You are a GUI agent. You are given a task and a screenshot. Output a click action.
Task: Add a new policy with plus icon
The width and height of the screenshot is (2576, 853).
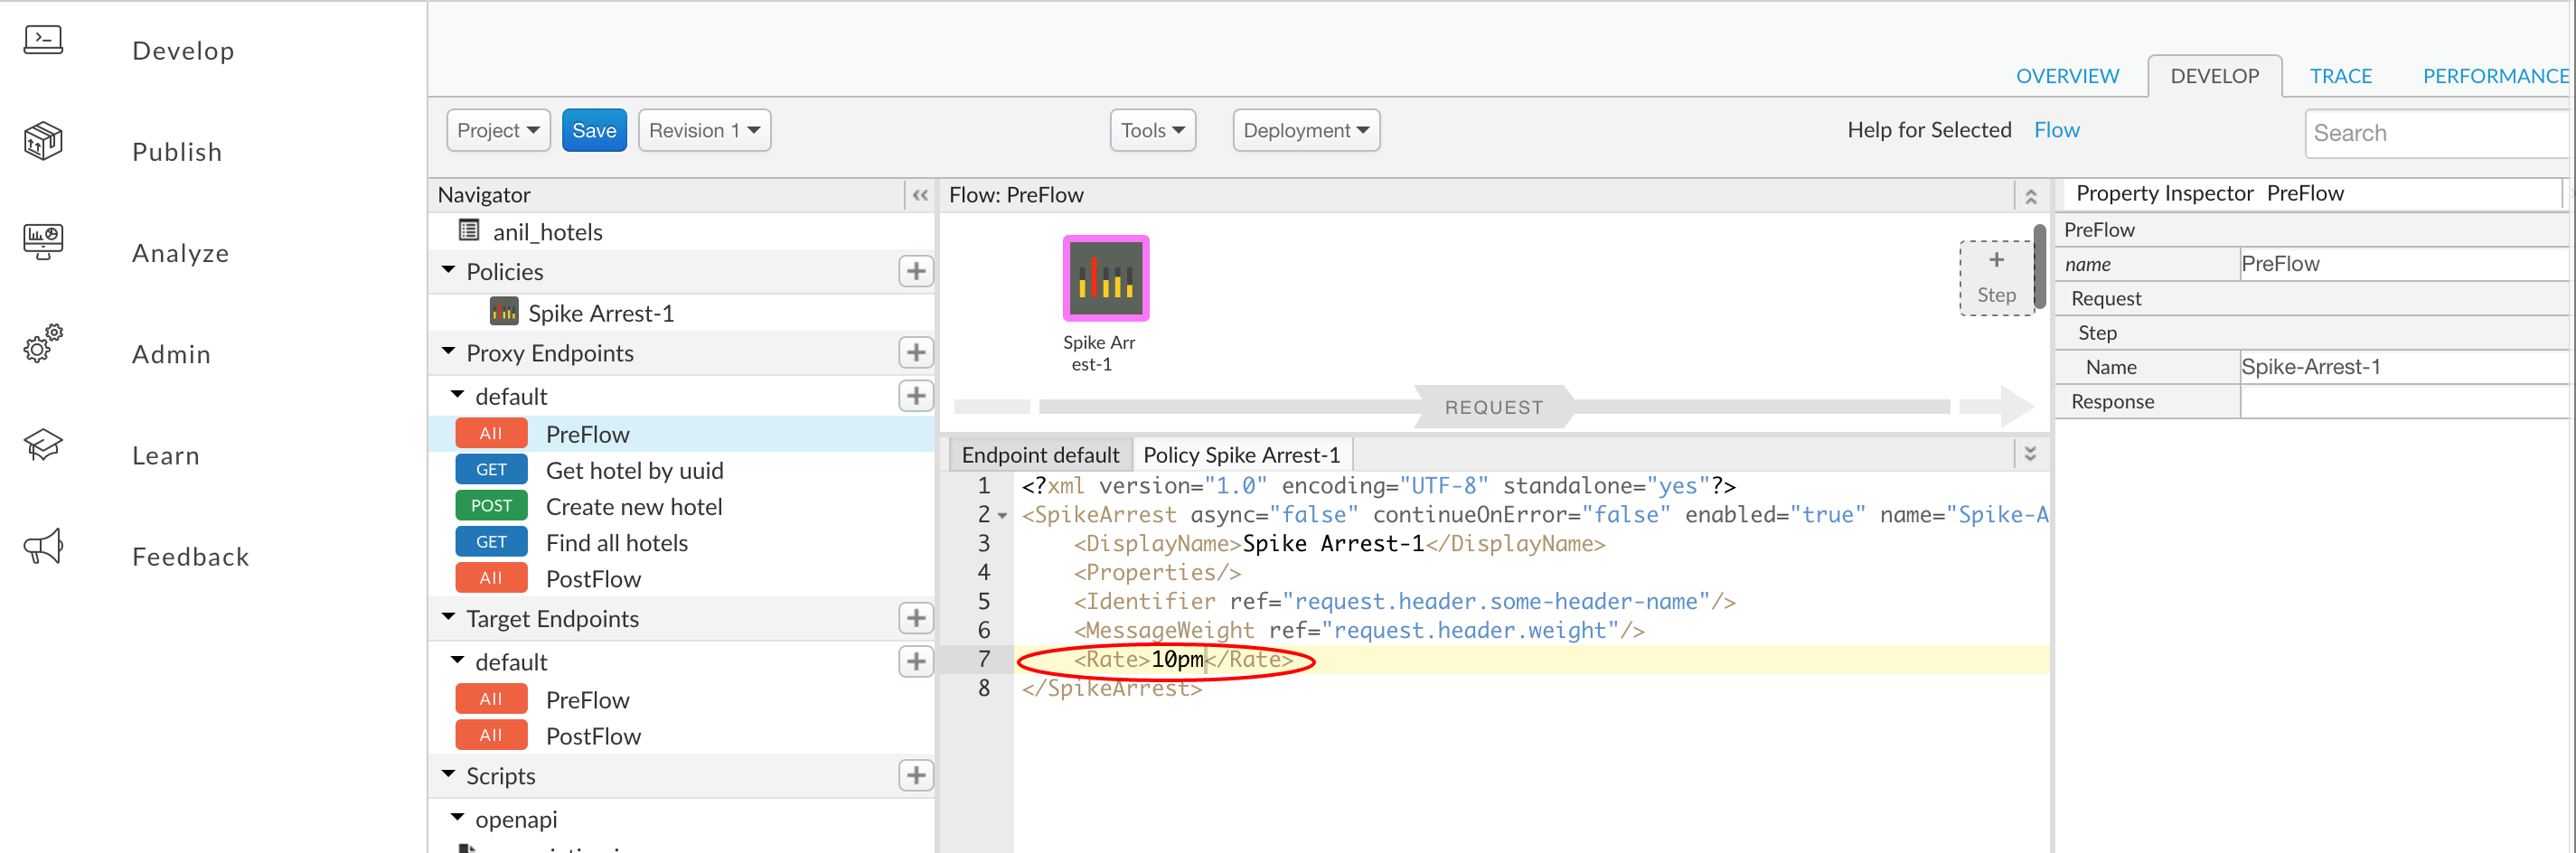point(915,271)
